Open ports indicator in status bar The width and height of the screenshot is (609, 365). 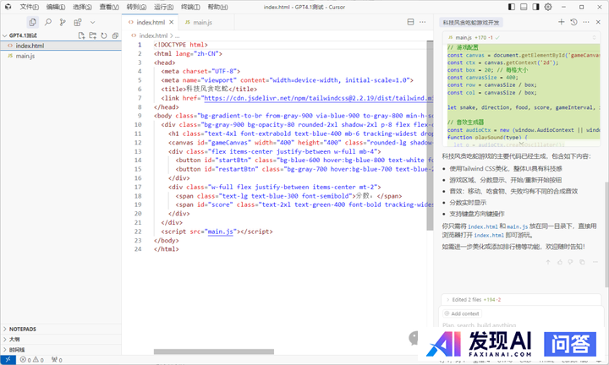click(57, 360)
